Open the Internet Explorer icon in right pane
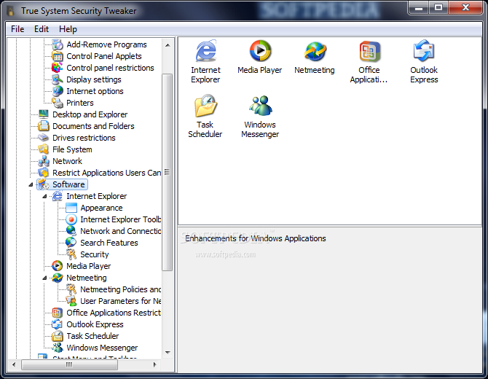Screen dimensions: 488x379 (x=205, y=52)
